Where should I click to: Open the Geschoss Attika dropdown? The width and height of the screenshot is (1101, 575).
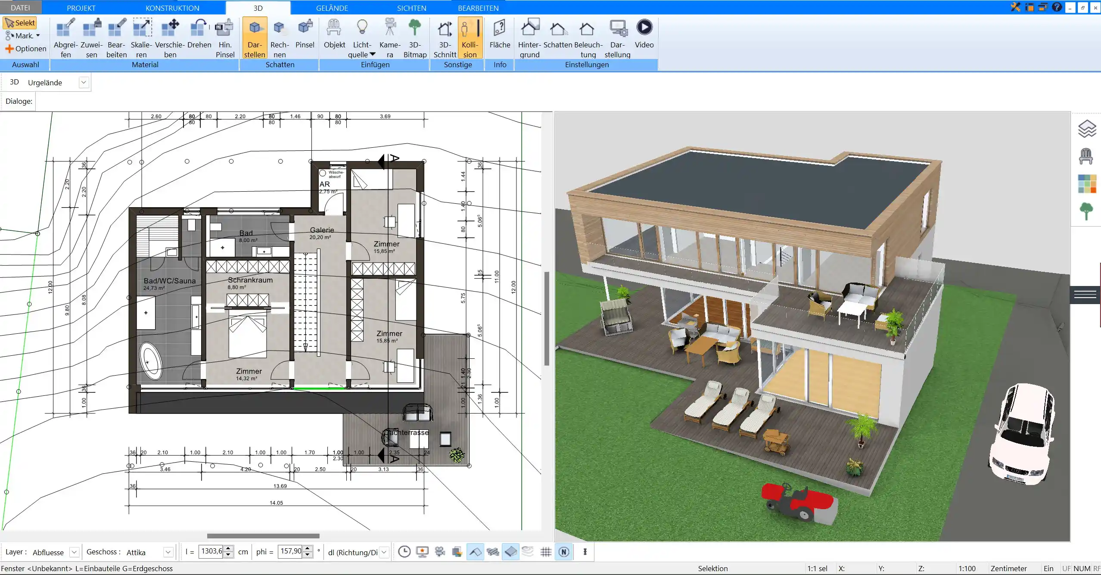[168, 552]
